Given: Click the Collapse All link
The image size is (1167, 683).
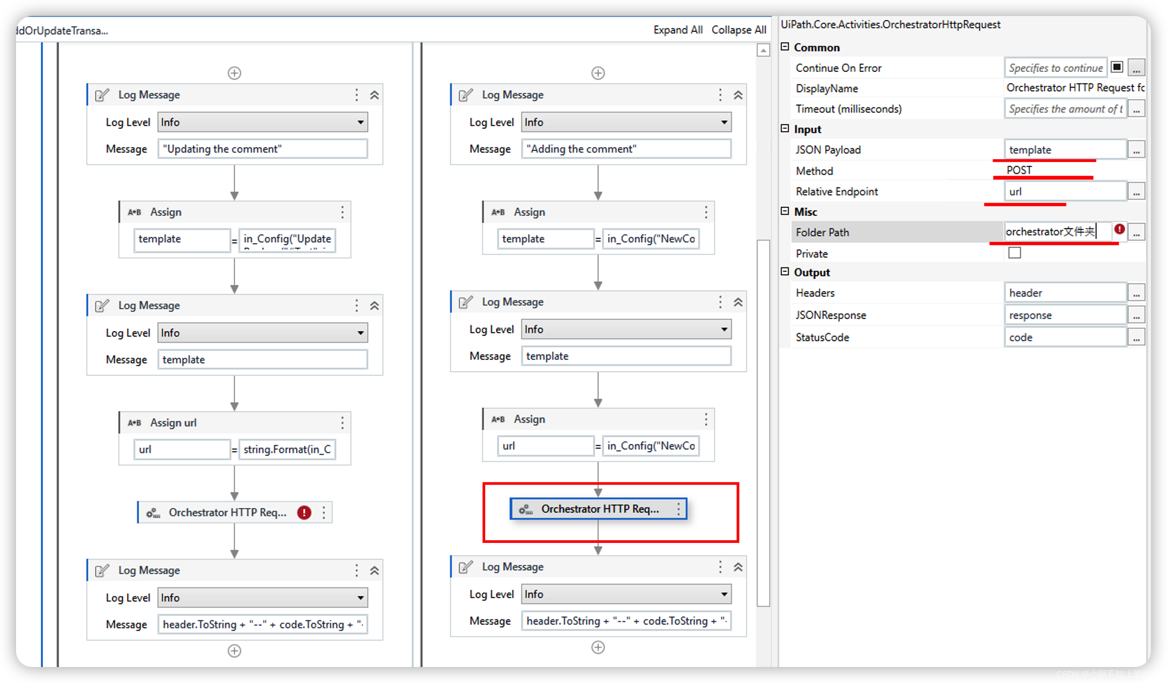Looking at the screenshot, I should 738,30.
